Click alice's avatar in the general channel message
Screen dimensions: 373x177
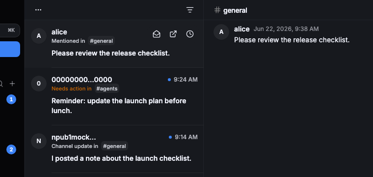click(221, 32)
